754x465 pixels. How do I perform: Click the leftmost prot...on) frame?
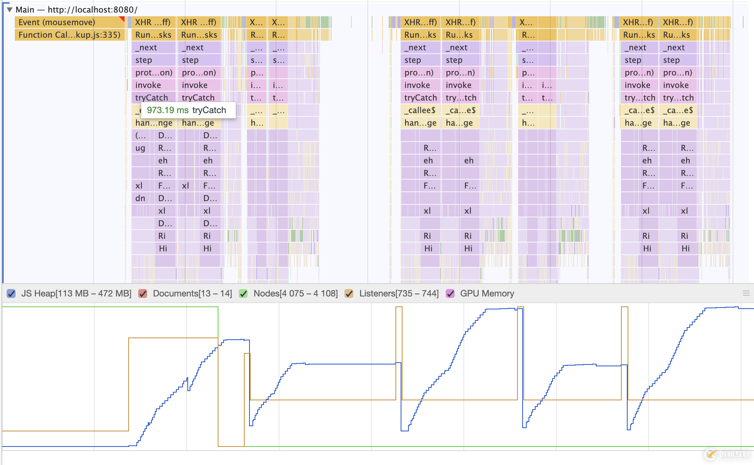pyautogui.click(x=153, y=72)
